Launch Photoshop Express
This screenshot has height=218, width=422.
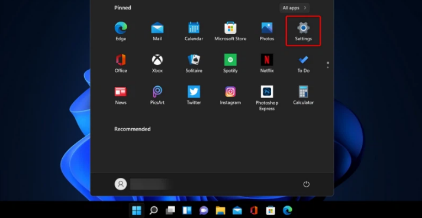coord(267,98)
